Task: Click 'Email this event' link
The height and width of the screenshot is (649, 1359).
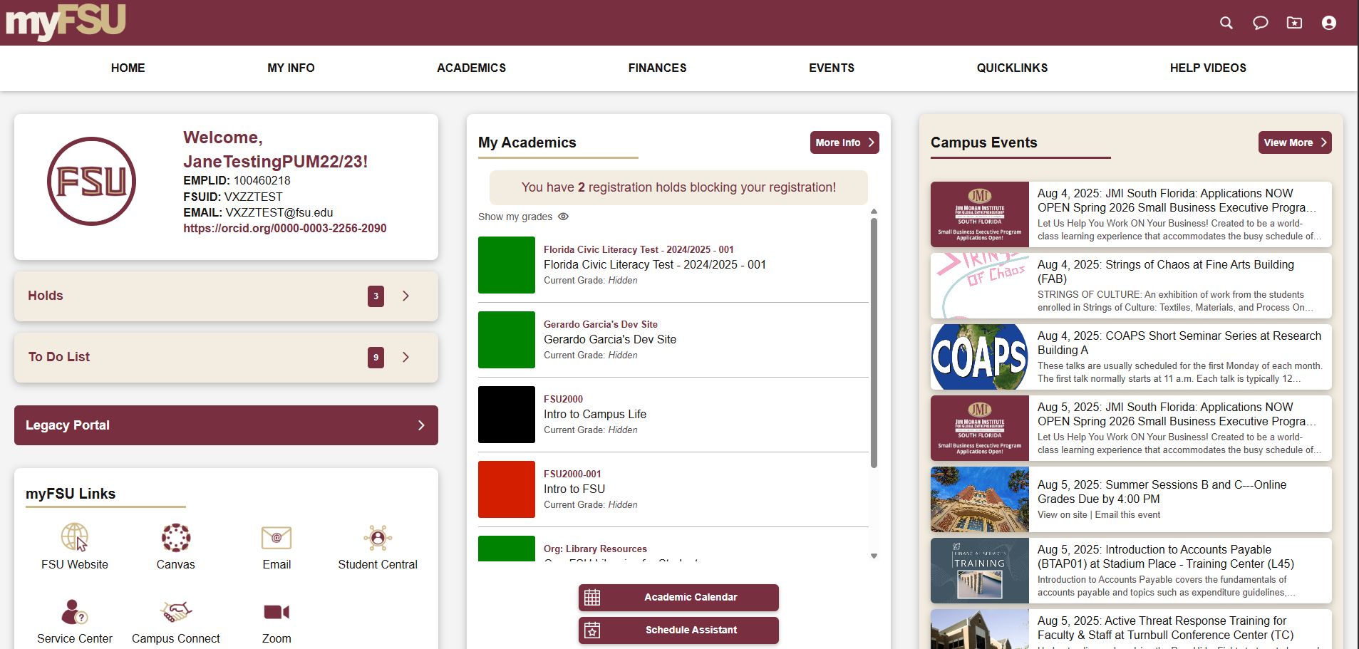Action: 1127,515
